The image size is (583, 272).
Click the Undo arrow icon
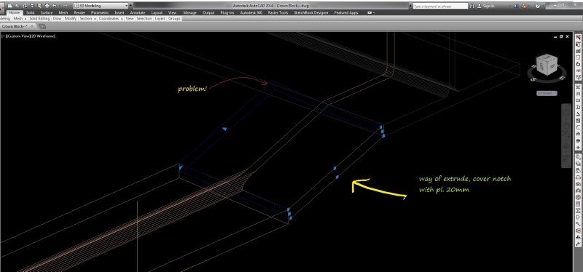click(54, 6)
